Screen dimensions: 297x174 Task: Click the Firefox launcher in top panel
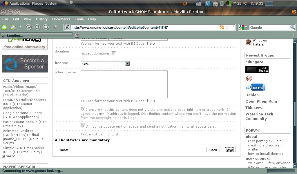[x=185, y=3]
